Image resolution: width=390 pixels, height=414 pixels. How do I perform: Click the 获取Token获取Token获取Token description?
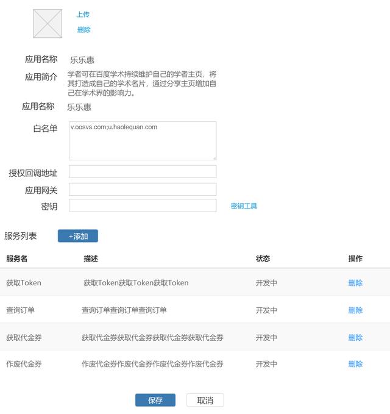[136, 283]
